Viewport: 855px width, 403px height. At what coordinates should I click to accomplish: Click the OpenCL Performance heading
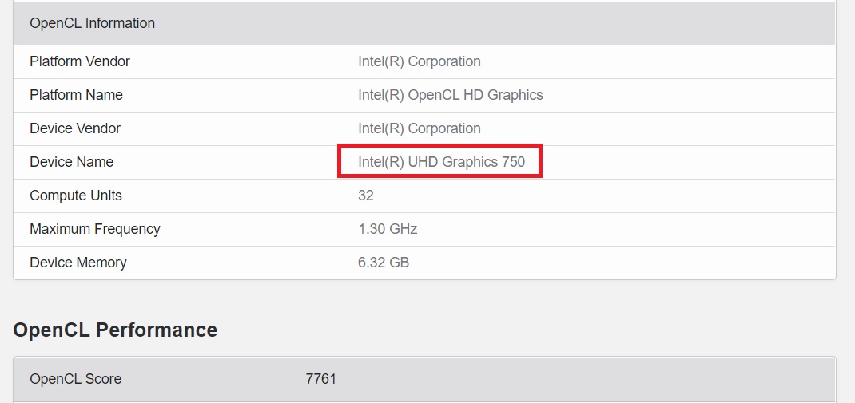pos(115,330)
